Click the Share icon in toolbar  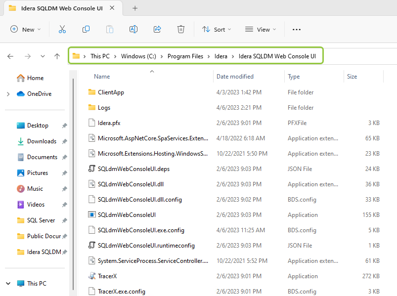tap(157, 30)
